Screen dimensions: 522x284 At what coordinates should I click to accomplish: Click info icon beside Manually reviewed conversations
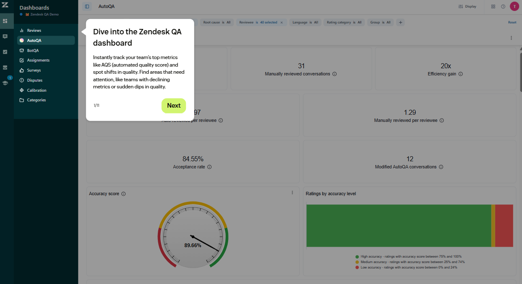(334, 74)
